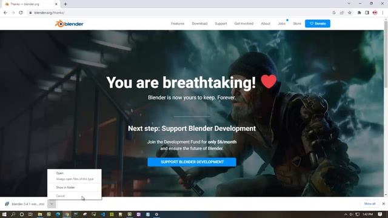
Task: Open Chrome's three-dot menu
Action: click(x=383, y=13)
